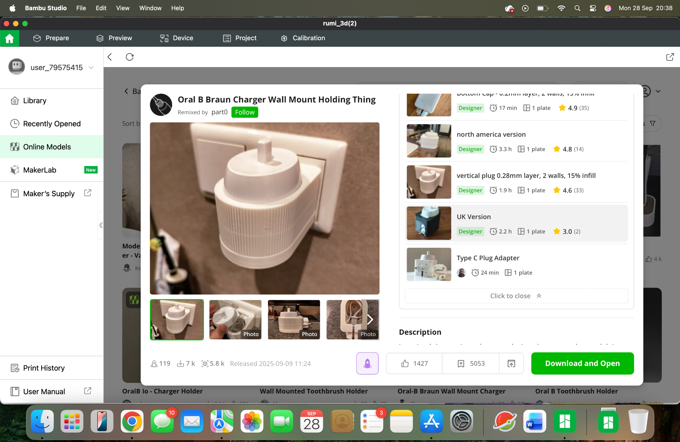Open the Oral-B Braun Wall Mount Charger card
Screen dimensions: 680x442
tap(451, 391)
